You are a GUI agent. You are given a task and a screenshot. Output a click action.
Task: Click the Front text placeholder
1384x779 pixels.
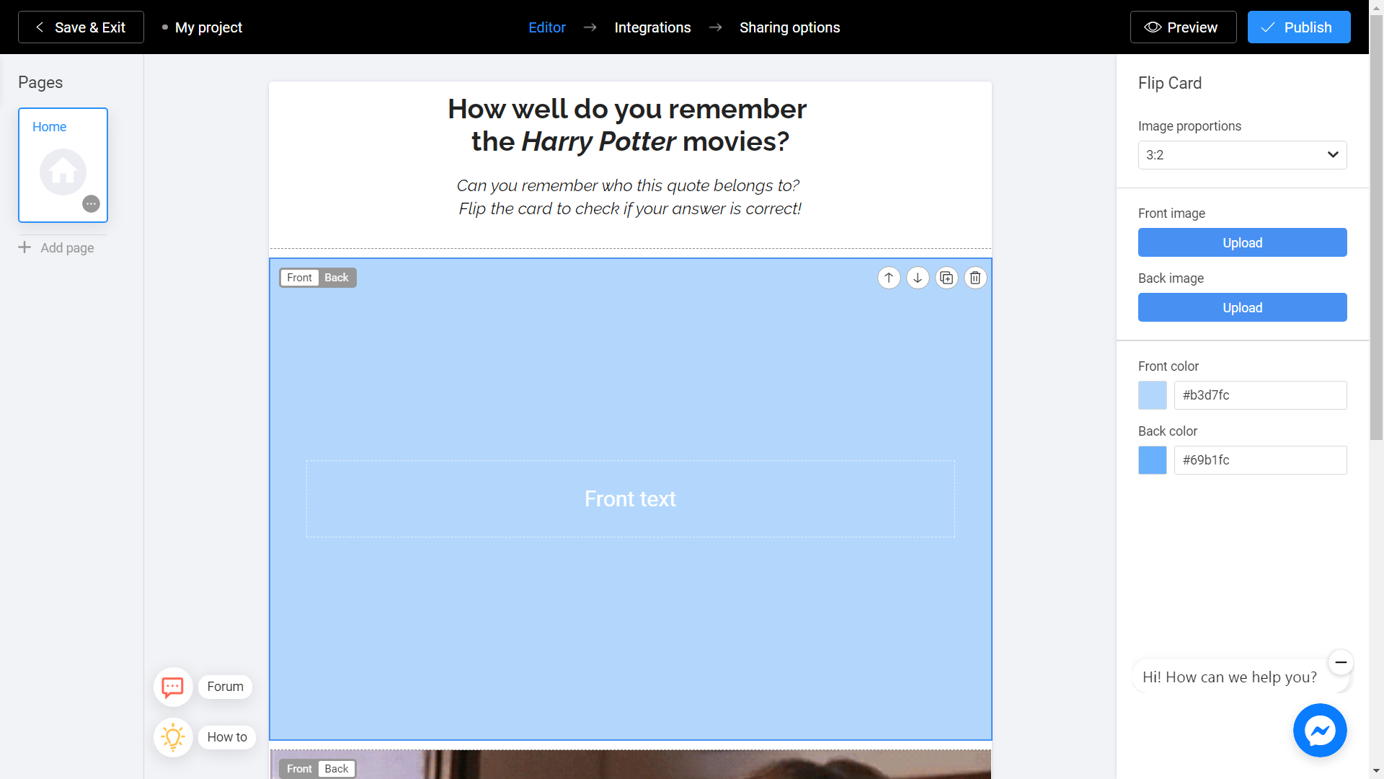pos(630,498)
